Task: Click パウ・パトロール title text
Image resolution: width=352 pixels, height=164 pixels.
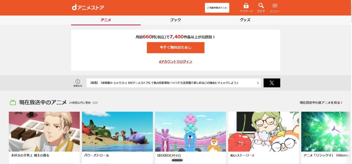Action: tap(97, 155)
